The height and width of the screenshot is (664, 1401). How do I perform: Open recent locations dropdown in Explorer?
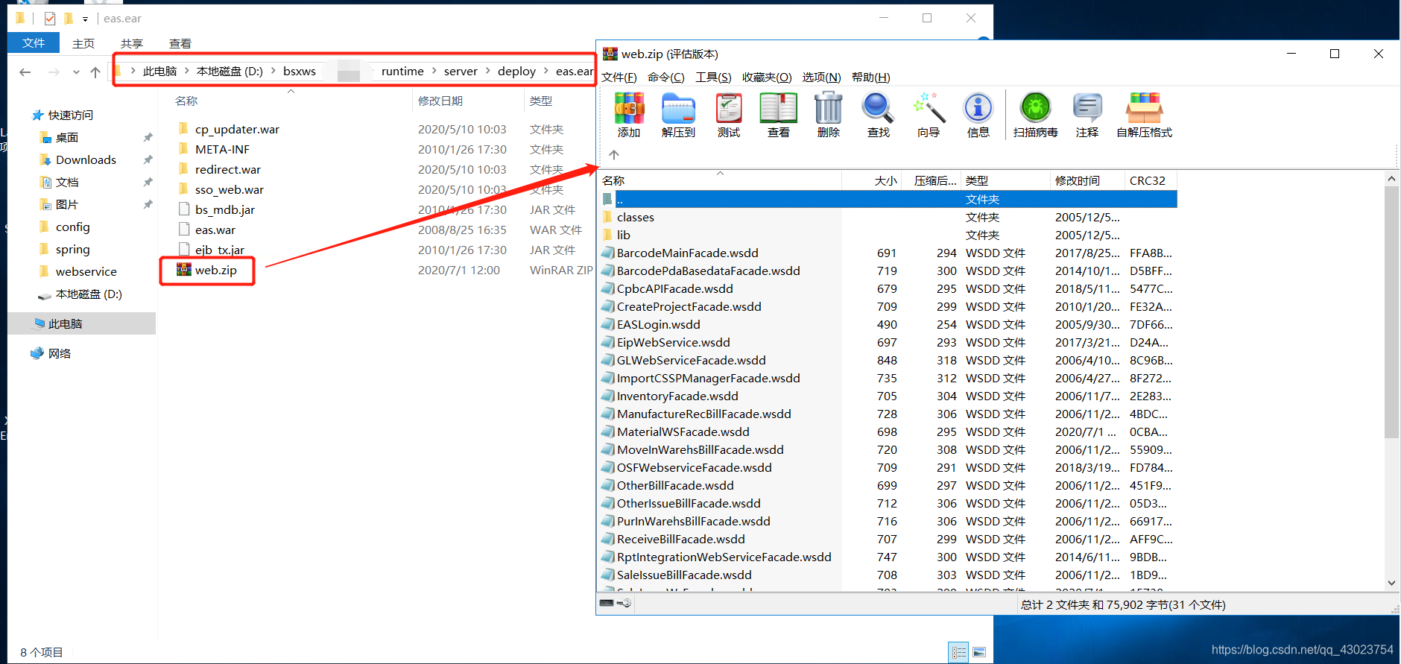pyautogui.click(x=76, y=72)
